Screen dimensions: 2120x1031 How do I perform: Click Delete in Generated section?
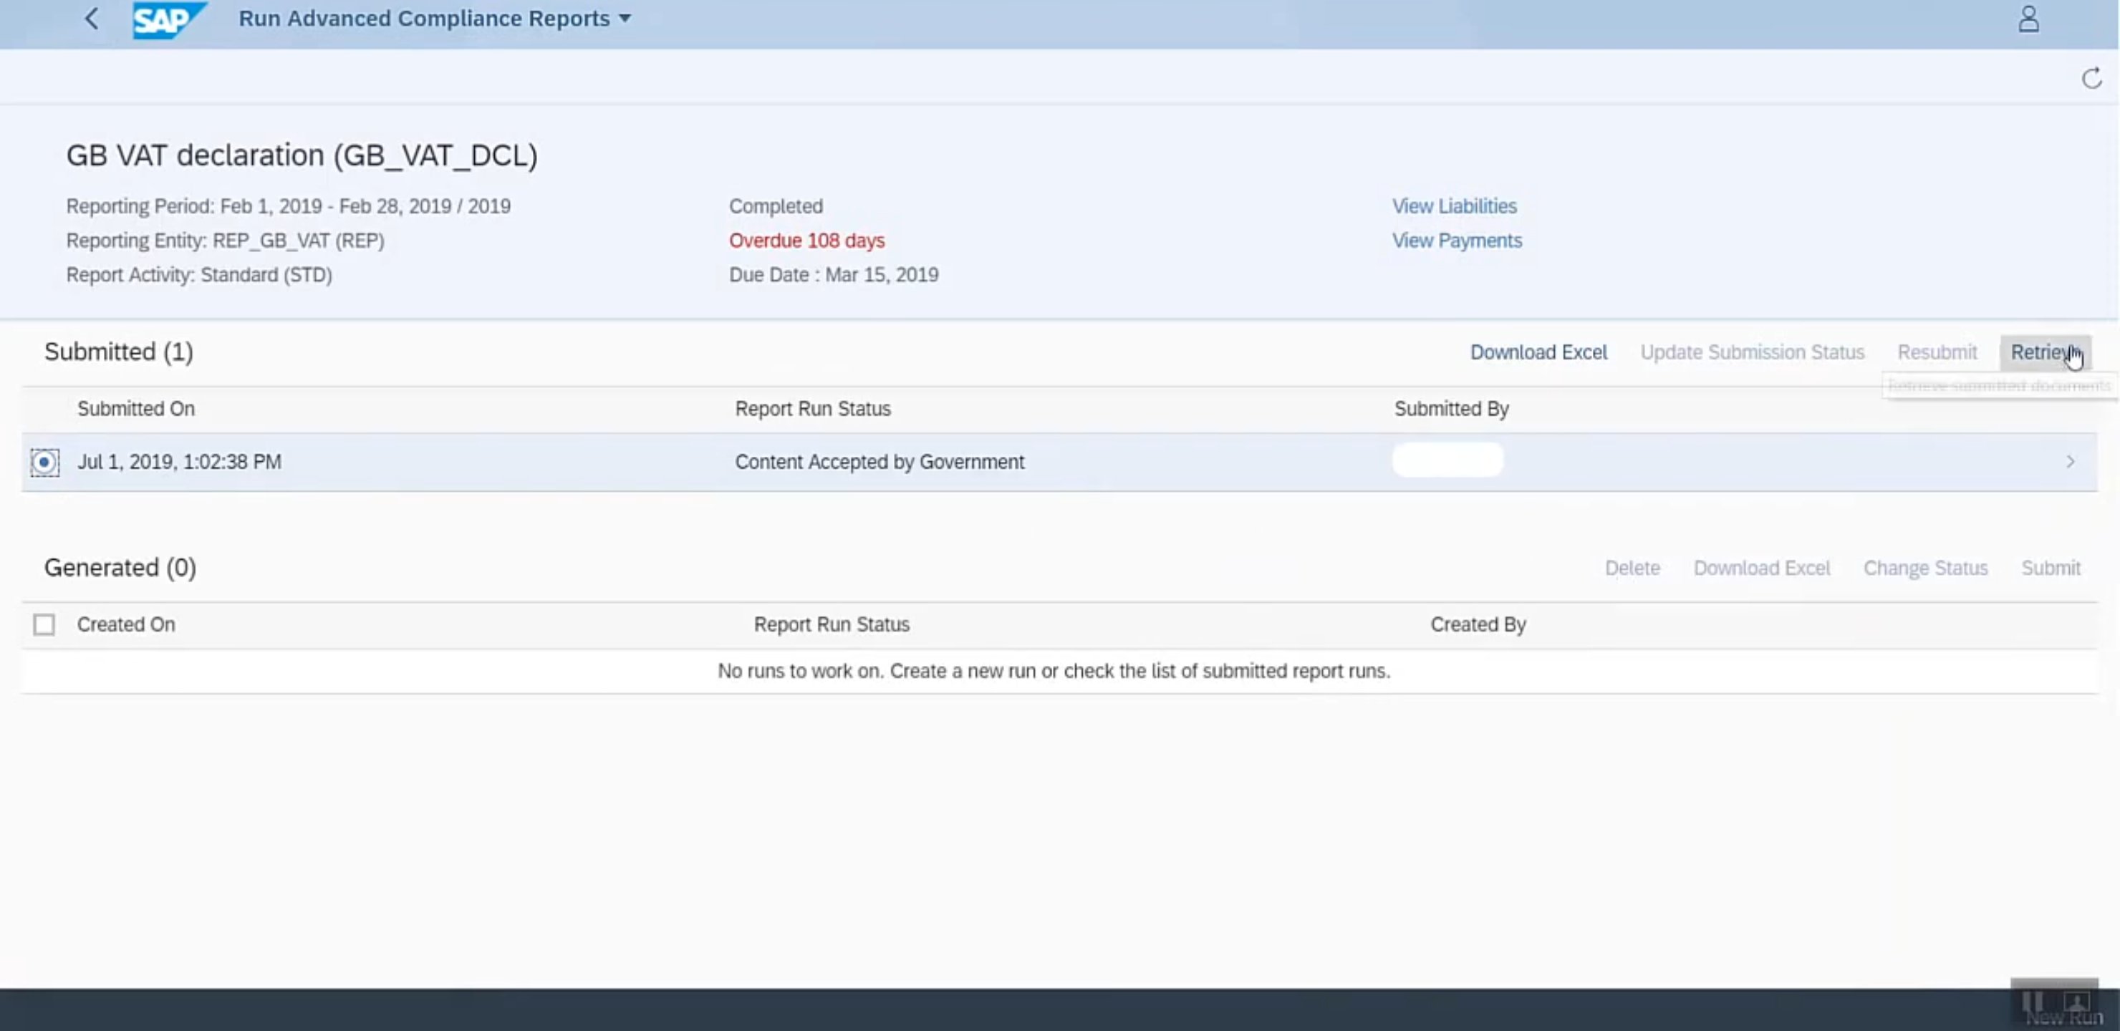point(1631,568)
